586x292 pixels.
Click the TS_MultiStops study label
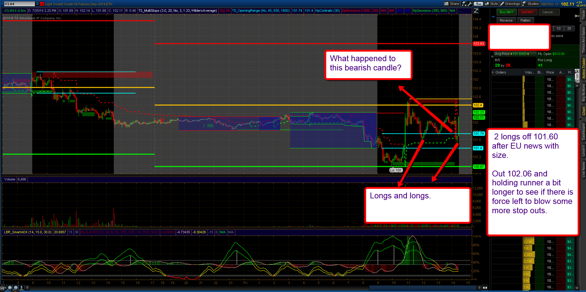tap(178, 11)
